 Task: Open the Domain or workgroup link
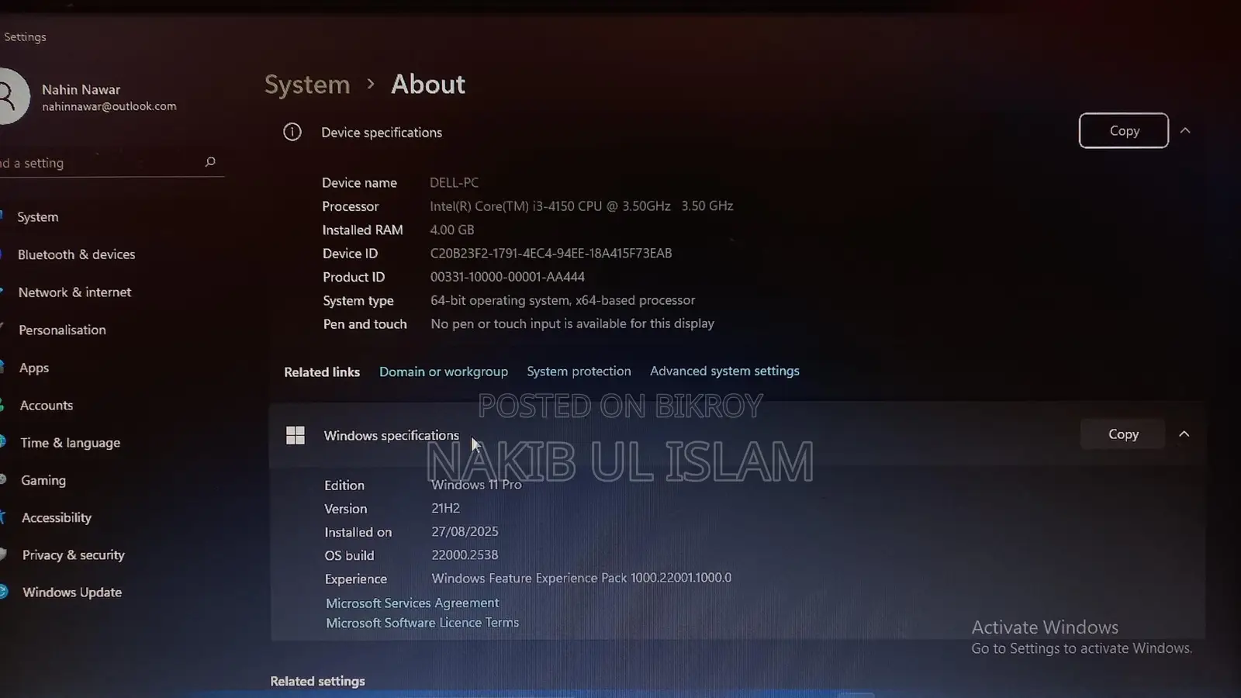444,371
